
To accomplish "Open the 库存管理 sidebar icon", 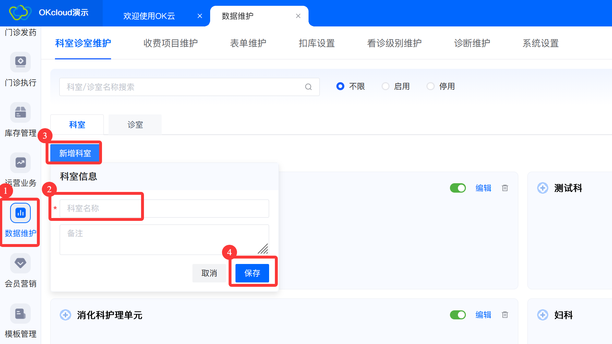I will pyautogui.click(x=20, y=113).
